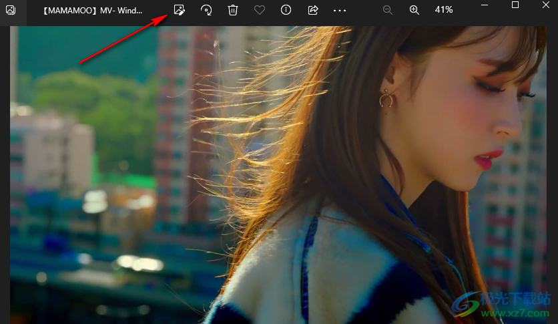Delete the photo using the trash icon
558x324 pixels.
(233, 10)
